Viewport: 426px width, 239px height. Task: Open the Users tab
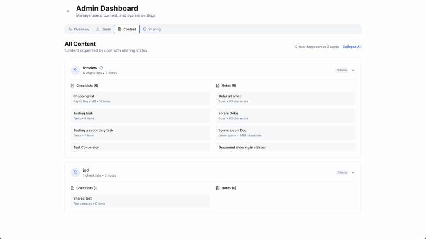103,29
